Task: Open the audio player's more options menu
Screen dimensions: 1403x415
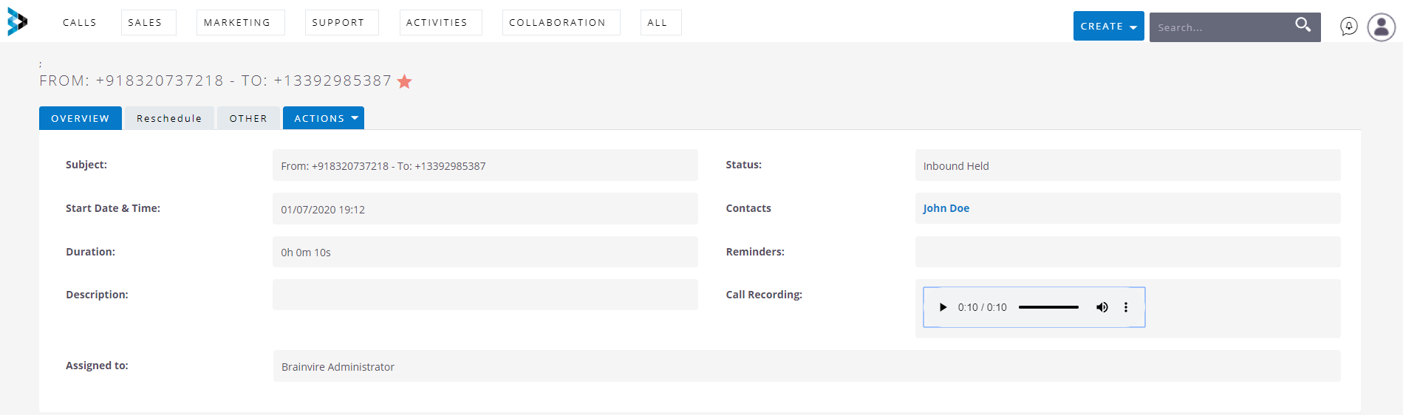Action: coord(1126,307)
